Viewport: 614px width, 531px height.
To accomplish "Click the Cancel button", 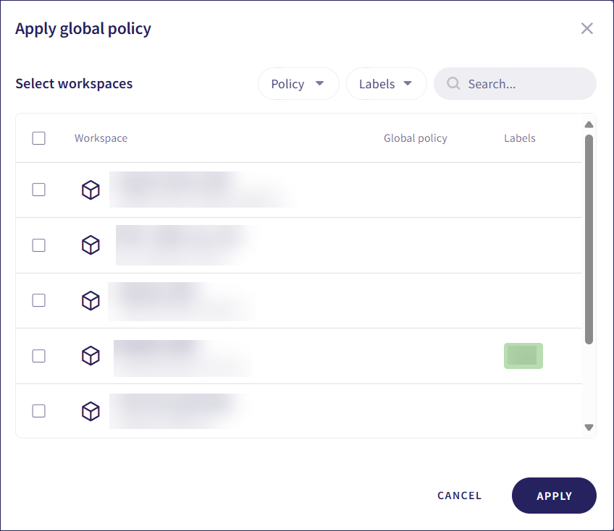I will click(x=459, y=496).
